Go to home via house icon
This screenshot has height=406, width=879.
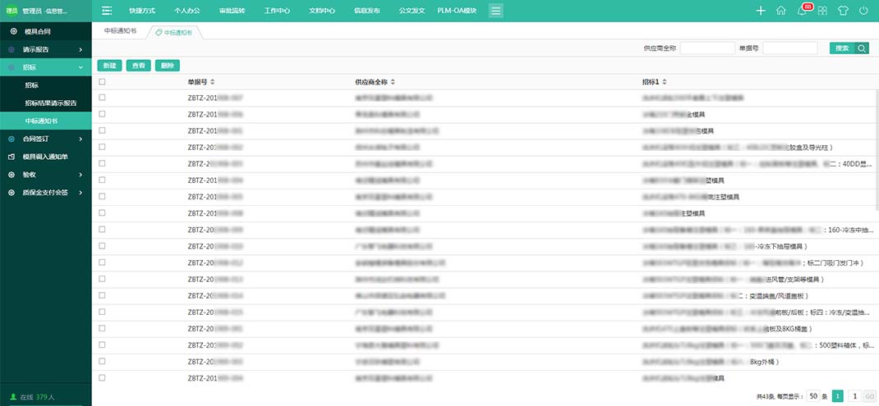click(780, 11)
